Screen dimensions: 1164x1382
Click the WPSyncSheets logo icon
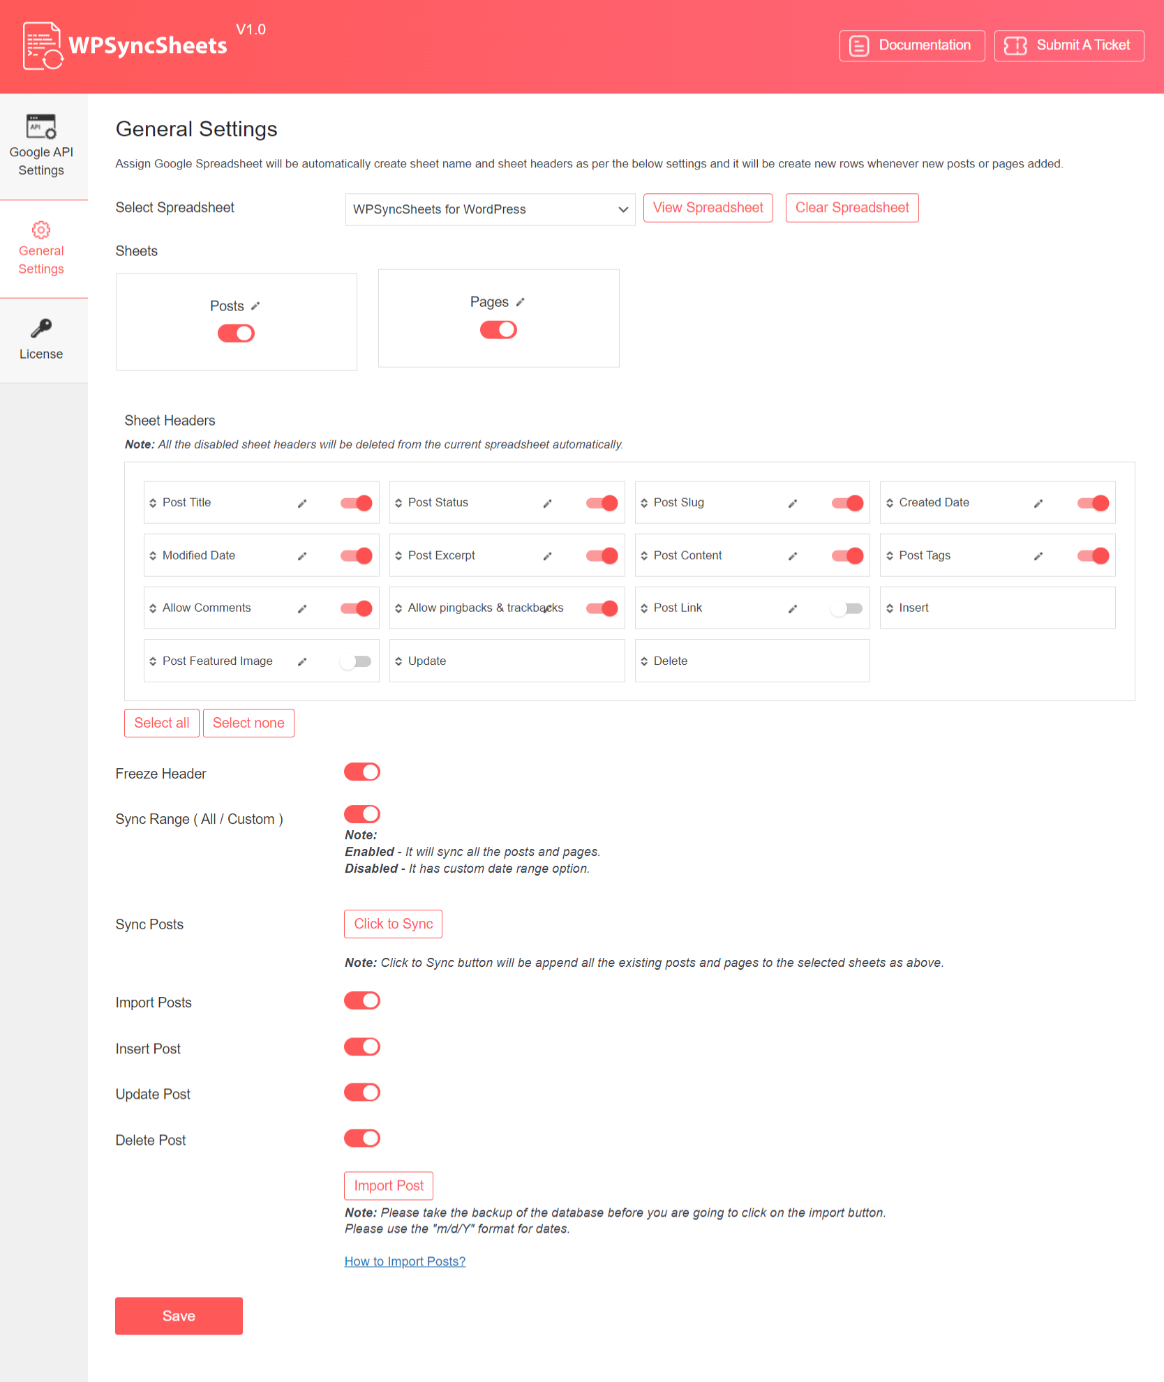[43, 45]
